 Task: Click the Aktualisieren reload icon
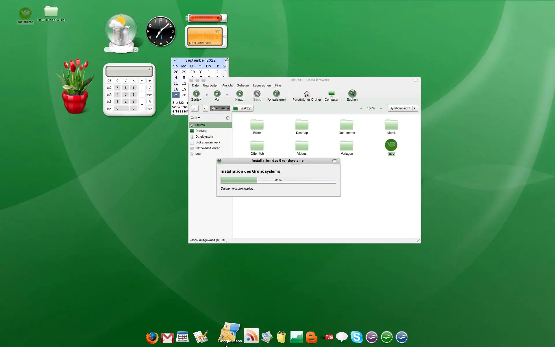276,94
